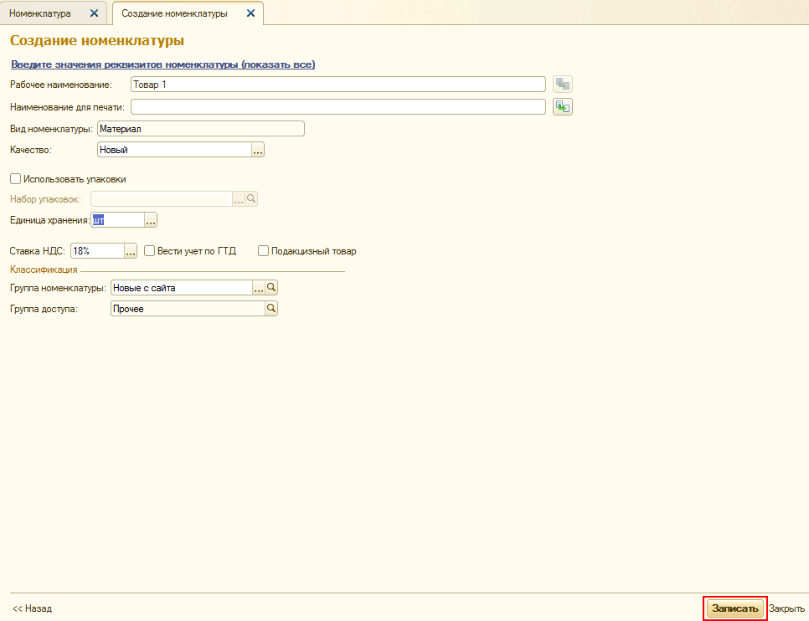Click disabled magnifier beside Набор упаковок
Viewport: 809px width, 621px height.
tap(251, 198)
